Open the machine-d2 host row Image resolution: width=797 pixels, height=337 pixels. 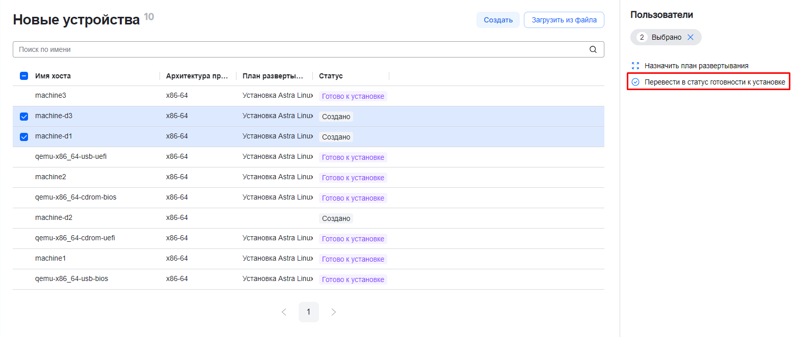pyautogui.click(x=54, y=218)
